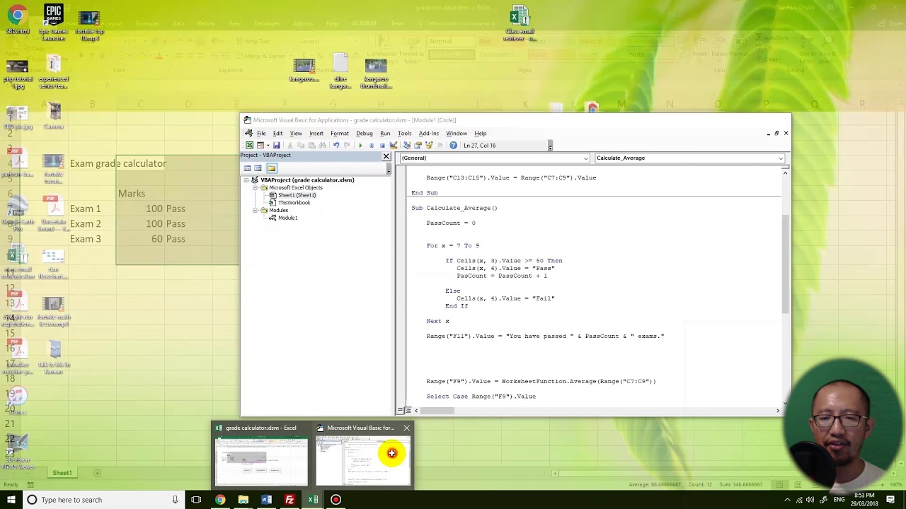Image resolution: width=906 pixels, height=509 pixels.
Task: Open the Window menu
Action: [x=457, y=134]
